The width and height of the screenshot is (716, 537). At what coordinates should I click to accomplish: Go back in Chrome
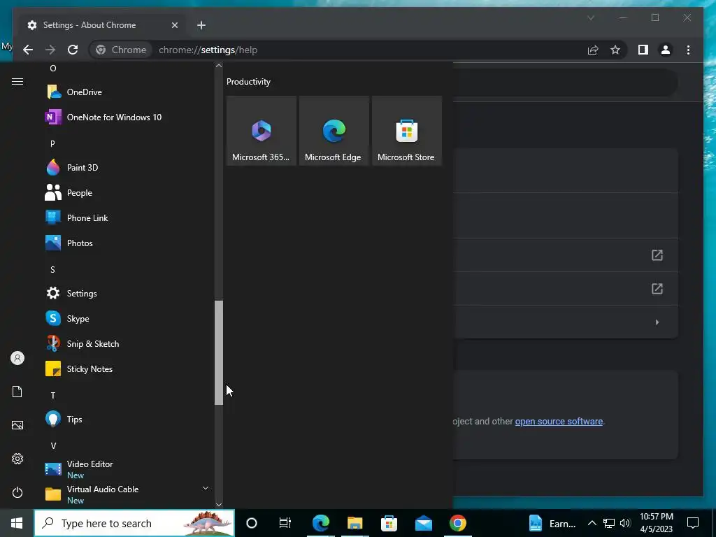28,50
